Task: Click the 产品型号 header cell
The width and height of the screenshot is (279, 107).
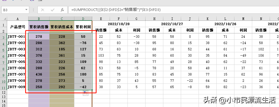Action: [18, 27]
